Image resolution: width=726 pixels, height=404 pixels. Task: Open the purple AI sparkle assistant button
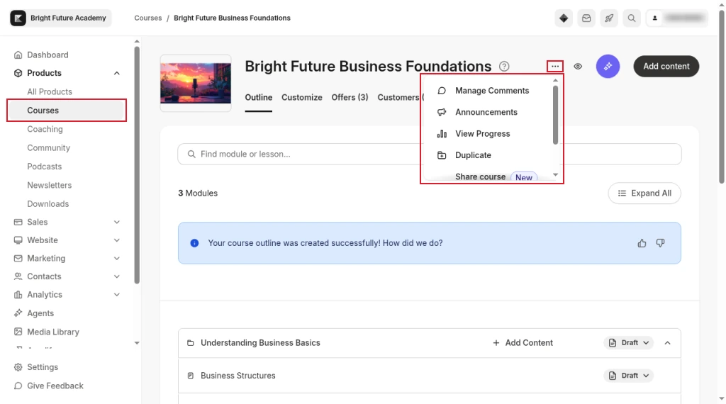point(608,66)
